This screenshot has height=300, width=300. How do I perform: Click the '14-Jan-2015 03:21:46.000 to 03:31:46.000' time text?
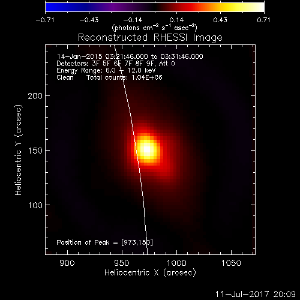[130, 56]
